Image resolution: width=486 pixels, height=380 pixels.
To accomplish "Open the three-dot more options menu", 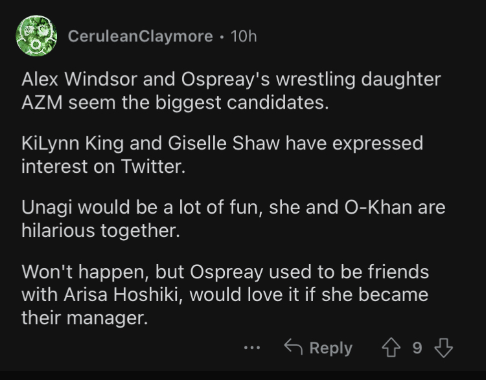I will [x=251, y=348].
